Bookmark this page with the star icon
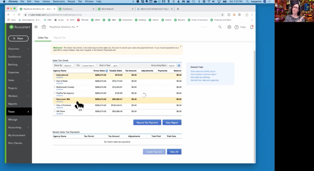Image resolution: width=314 pixels, height=171 pixels. (222, 15)
